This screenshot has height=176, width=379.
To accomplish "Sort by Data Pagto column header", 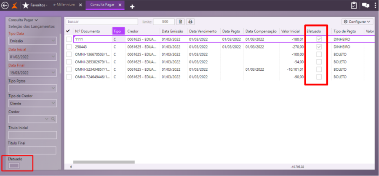I will [232, 31].
